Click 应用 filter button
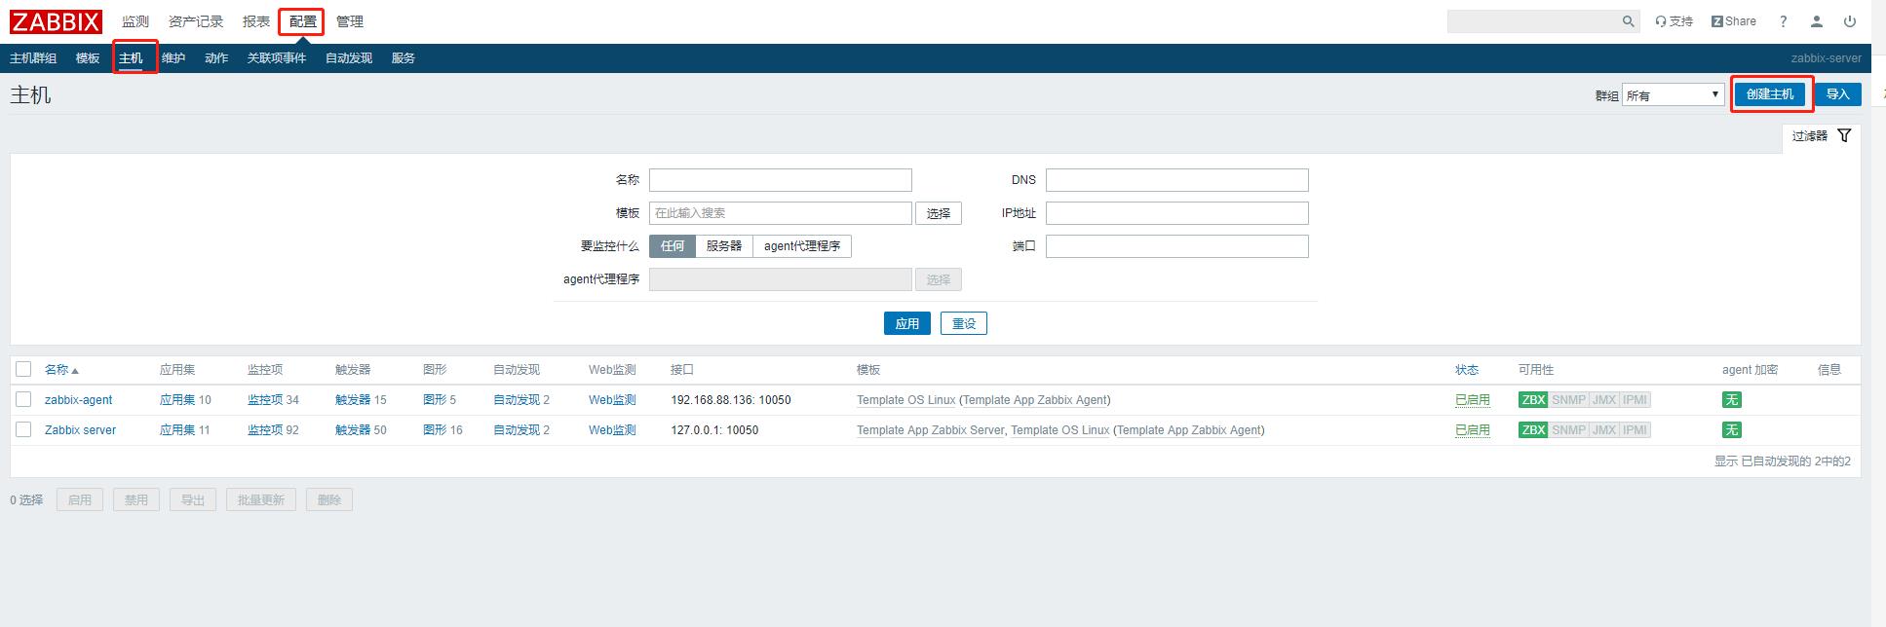Viewport: 1886px width, 627px height. coord(907,323)
